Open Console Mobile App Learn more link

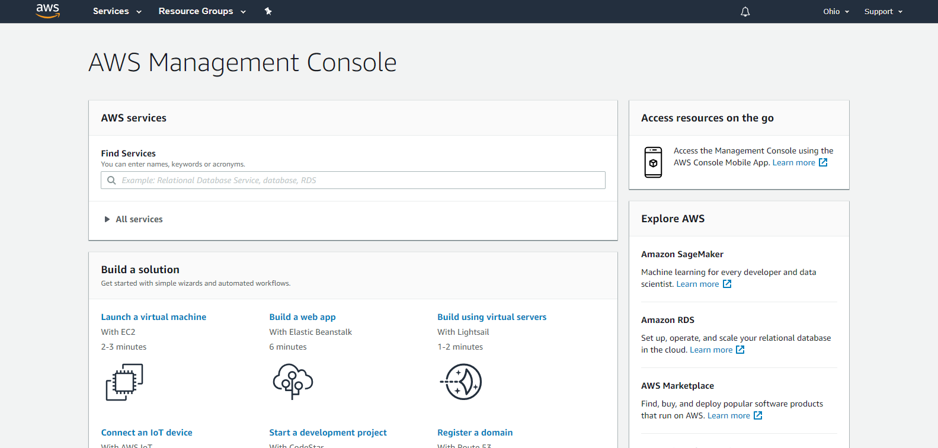(x=794, y=162)
